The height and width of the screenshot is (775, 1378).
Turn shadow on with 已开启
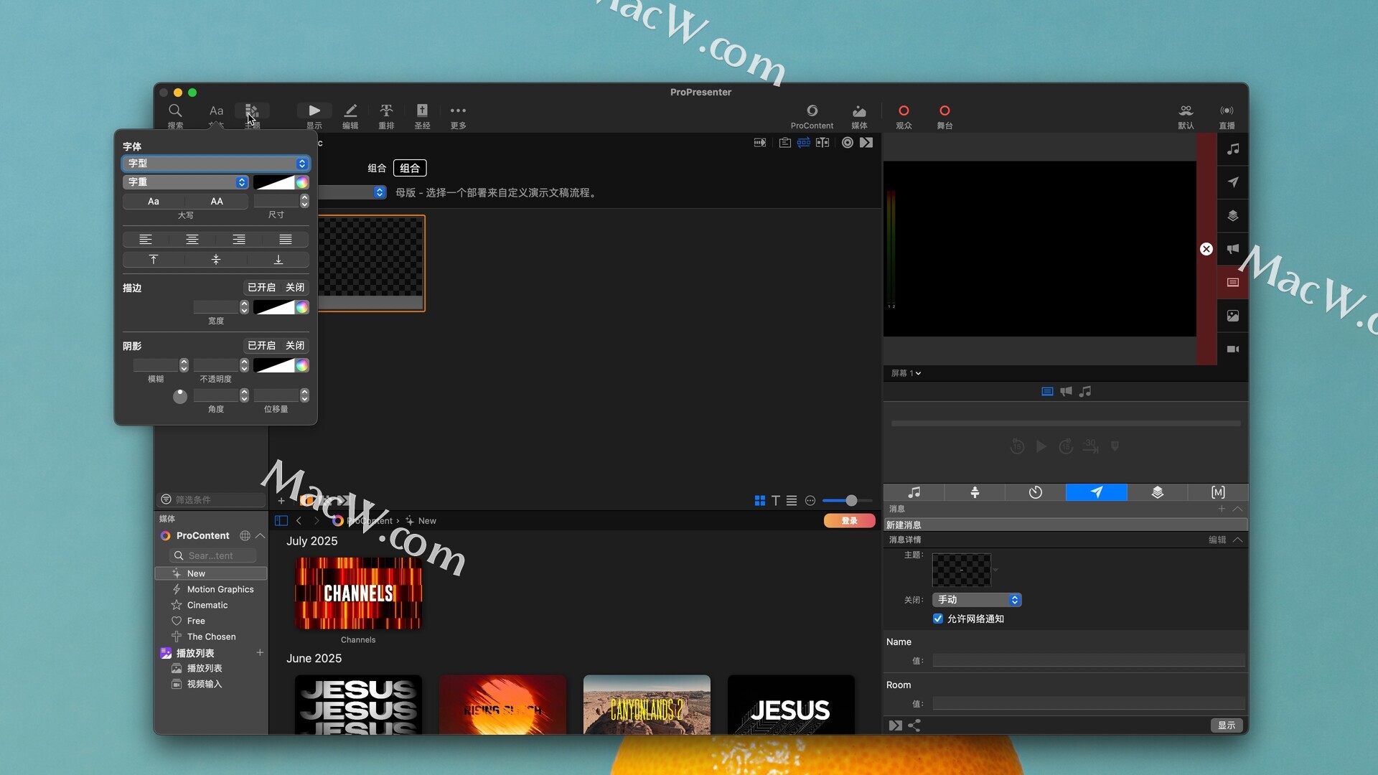pos(261,345)
